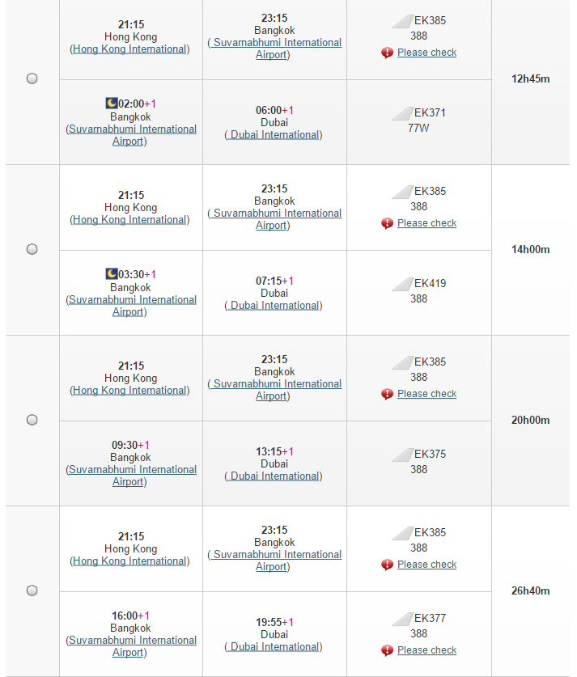Click the airline tail icon beside EK377
The image size is (577, 677).
click(x=402, y=619)
